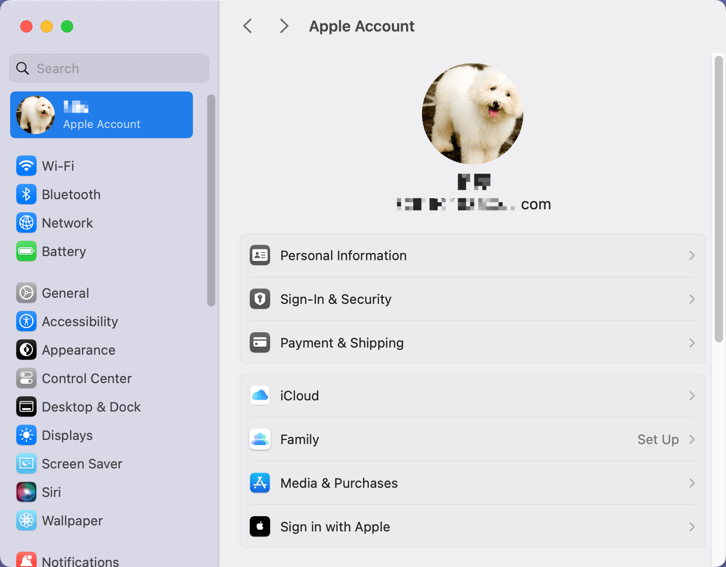726x567 pixels.
Task: Click the General label text
Action: [x=65, y=293]
